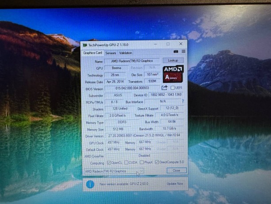Click the GPU field showing Beema

[116, 68]
